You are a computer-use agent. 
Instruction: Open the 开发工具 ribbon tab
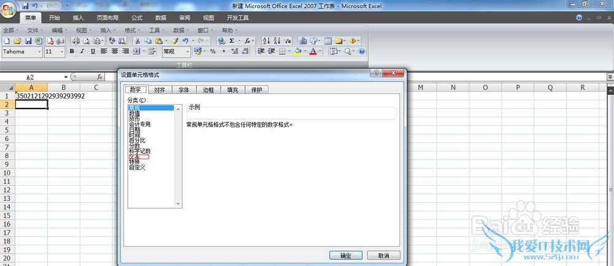(238, 18)
